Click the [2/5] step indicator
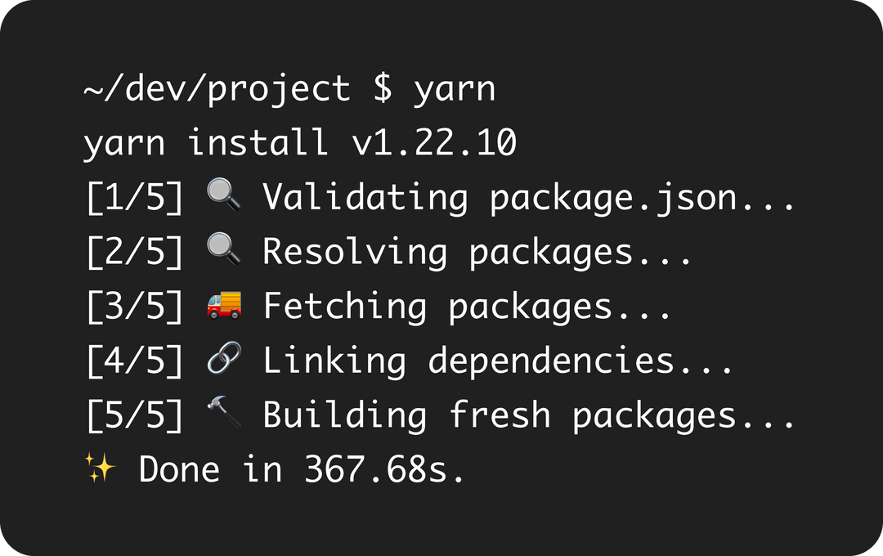Viewport: 883px width, 556px height. click(134, 253)
